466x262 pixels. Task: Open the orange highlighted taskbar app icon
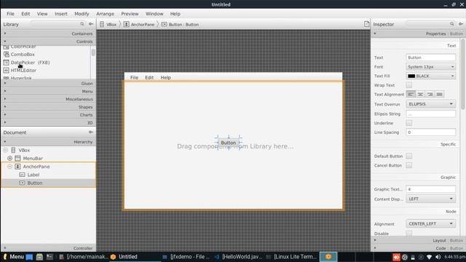click(328, 257)
